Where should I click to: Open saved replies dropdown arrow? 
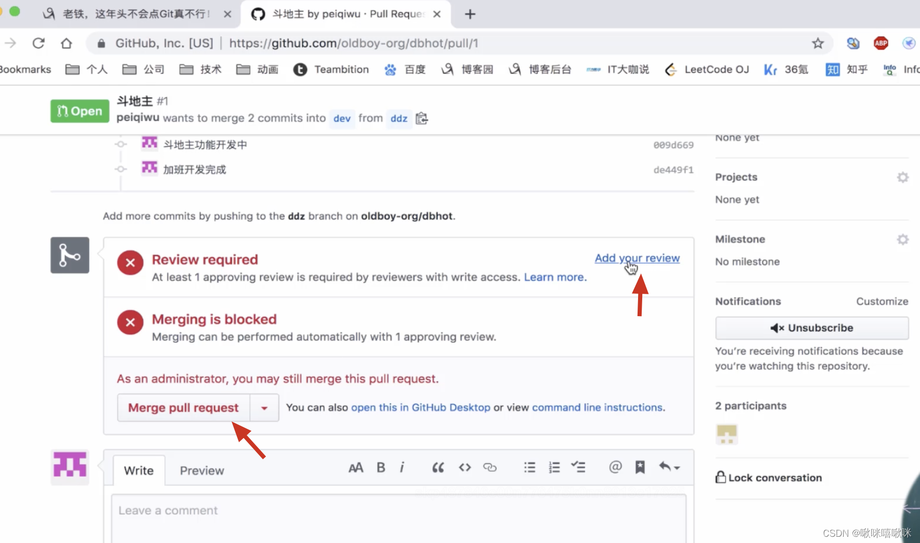coord(669,467)
